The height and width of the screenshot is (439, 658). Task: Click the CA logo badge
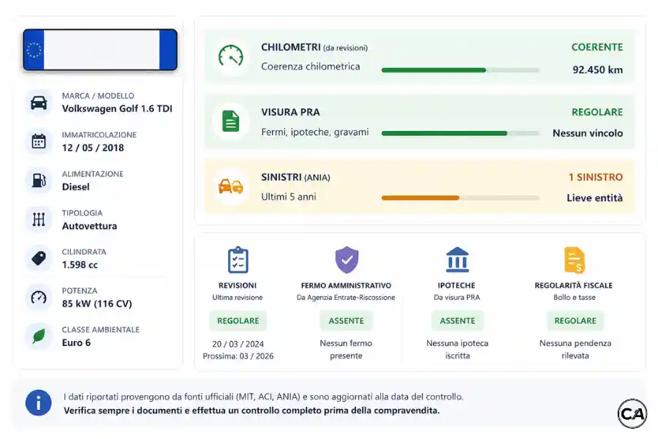(632, 414)
